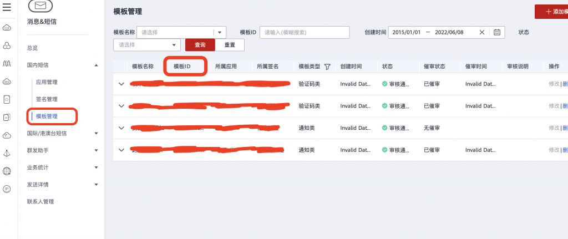Click 修改 in 通知类 row marked 已催审
Screen dimensions: 568x239
pyautogui.click(x=554, y=150)
